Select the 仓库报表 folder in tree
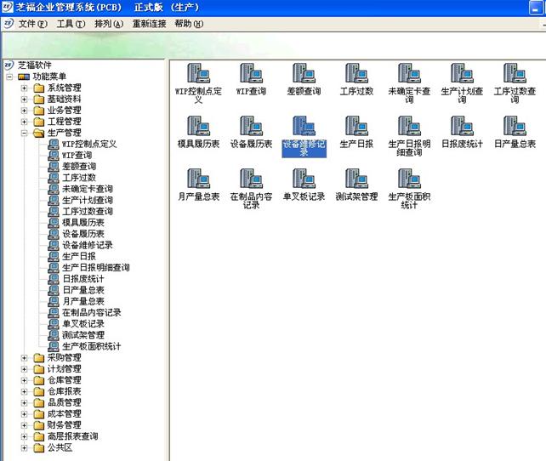The height and width of the screenshot is (461, 546). coord(64,391)
